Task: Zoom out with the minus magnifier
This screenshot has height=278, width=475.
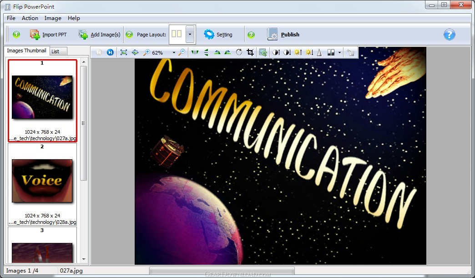Action: tap(182, 52)
